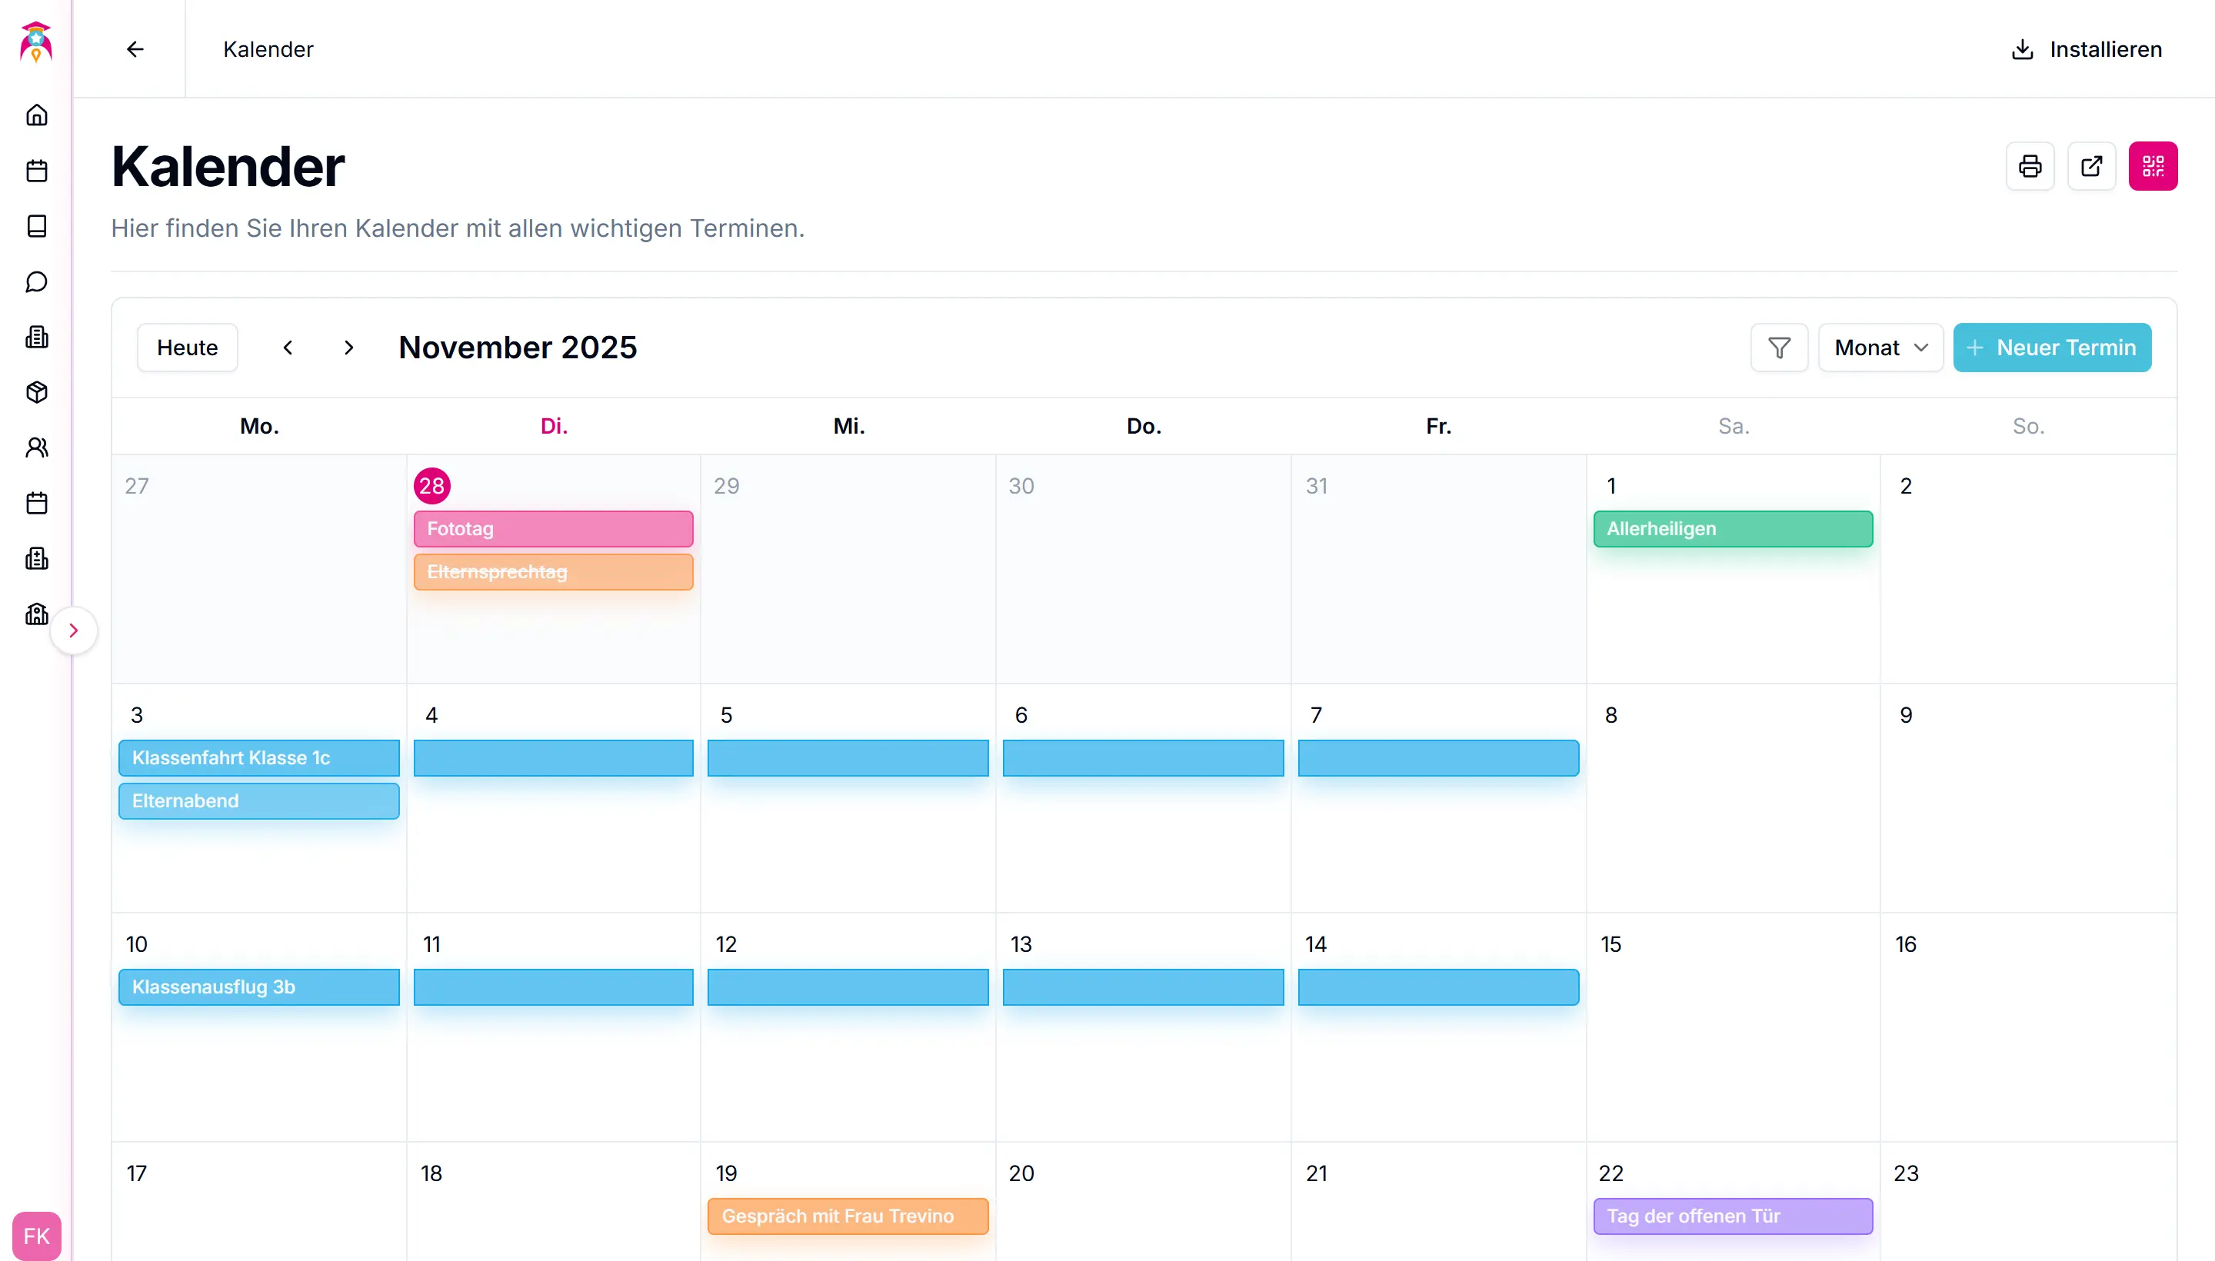Viewport: 2215px width, 1261px height.
Task: Open the users icon in sidebar
Action: tap(36, 448)
